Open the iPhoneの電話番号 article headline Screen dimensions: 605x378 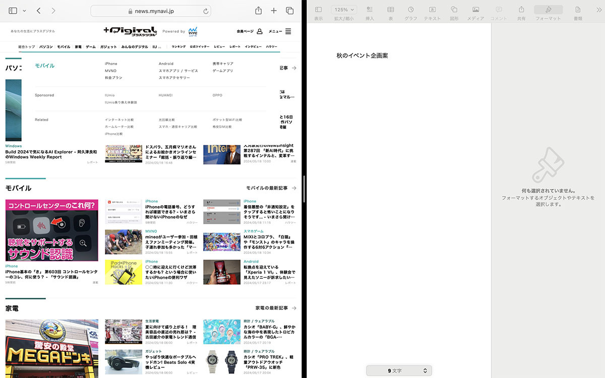pos(170,213)
